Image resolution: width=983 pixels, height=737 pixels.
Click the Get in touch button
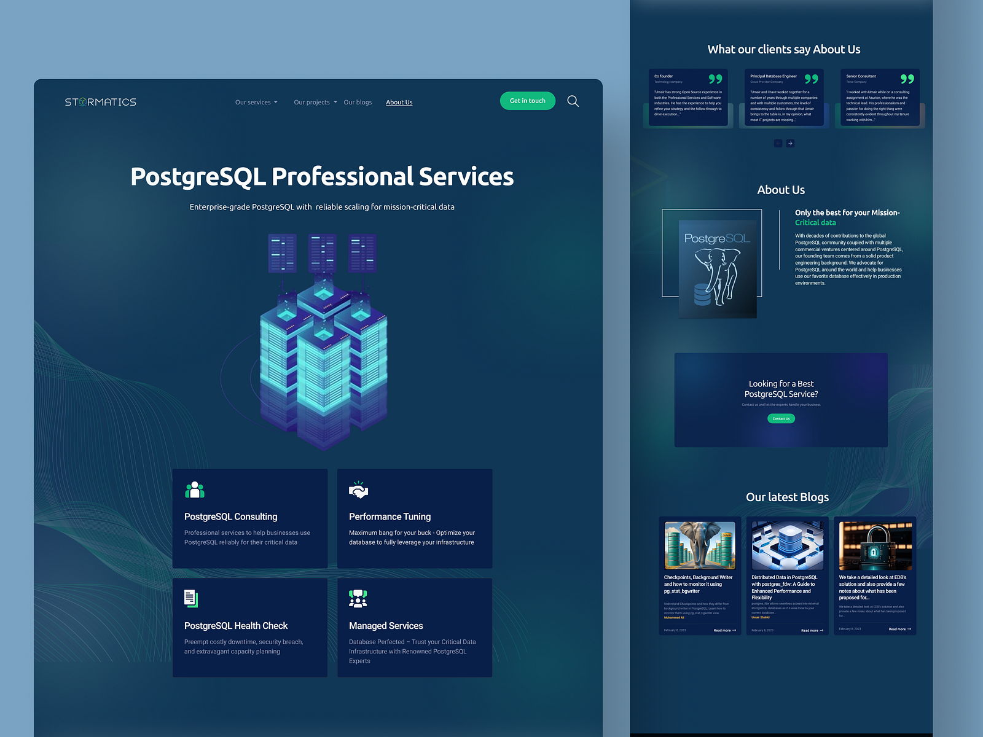[x=527, y=100]
